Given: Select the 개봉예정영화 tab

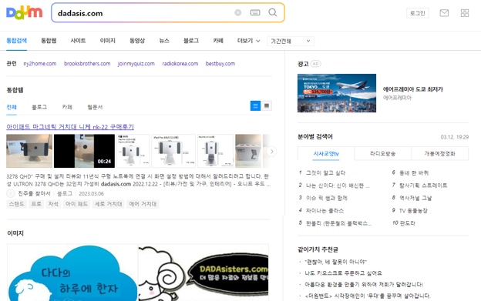Looking at the screenshot, I should pyautogui.click(x=439, y=153).
